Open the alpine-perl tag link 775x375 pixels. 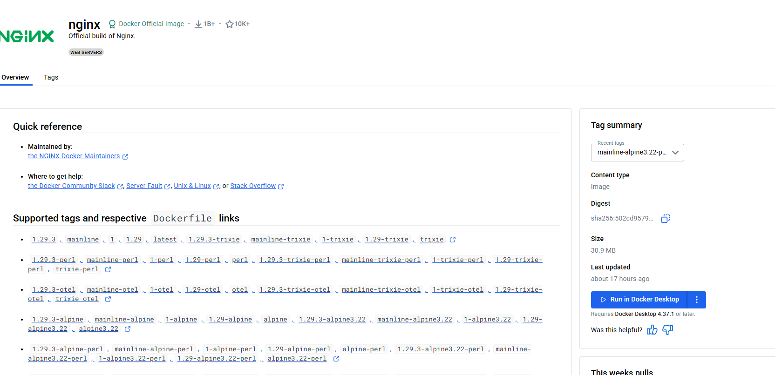tap(364, 349)
